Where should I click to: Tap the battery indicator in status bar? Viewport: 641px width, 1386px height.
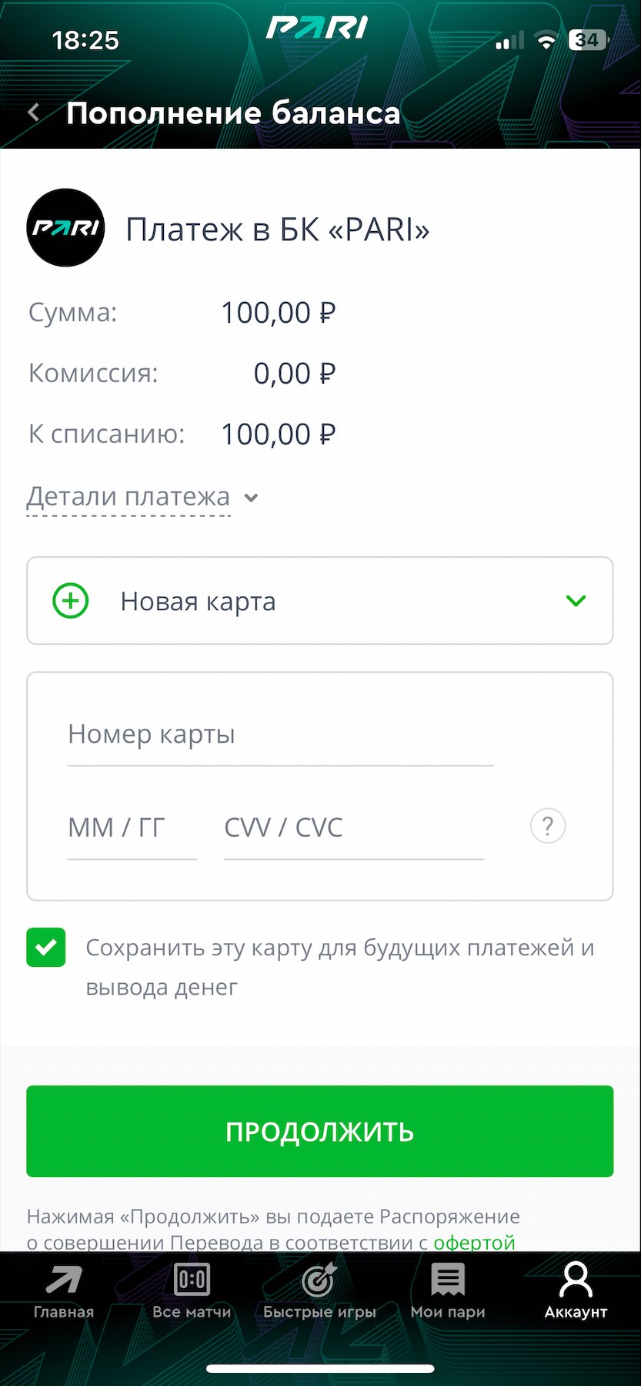tap(588, 40)
